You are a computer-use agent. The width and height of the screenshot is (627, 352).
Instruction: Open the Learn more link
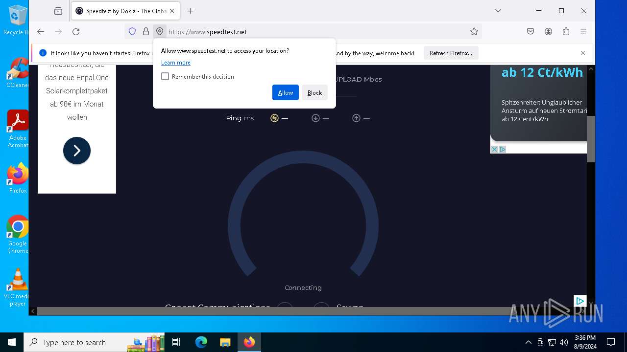coord(176,63)
